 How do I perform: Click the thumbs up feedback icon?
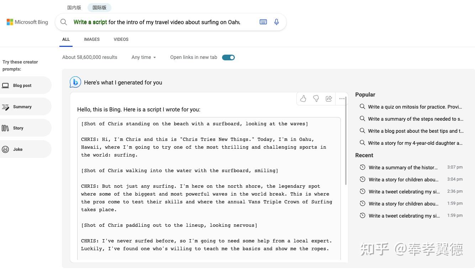pos(303,99)
